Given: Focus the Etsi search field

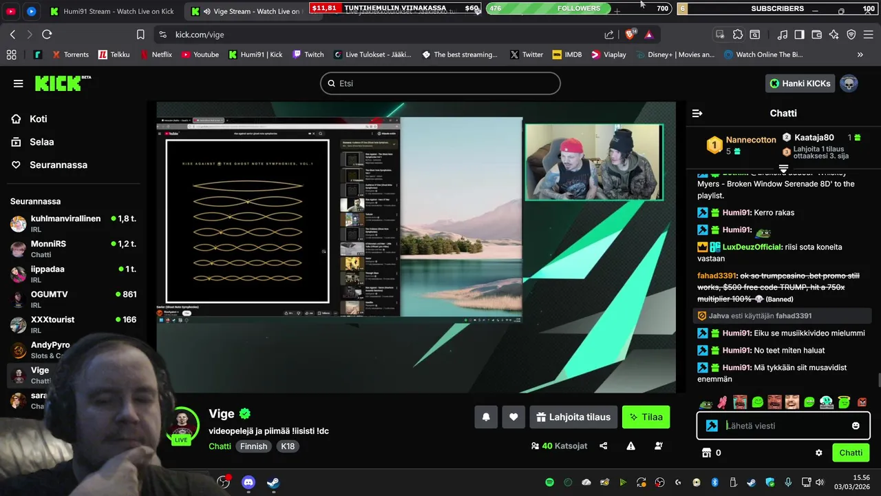Looking at the screenshot, I should [440, 83].
